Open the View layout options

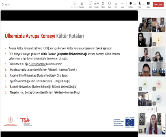click(x=116, y=5)
